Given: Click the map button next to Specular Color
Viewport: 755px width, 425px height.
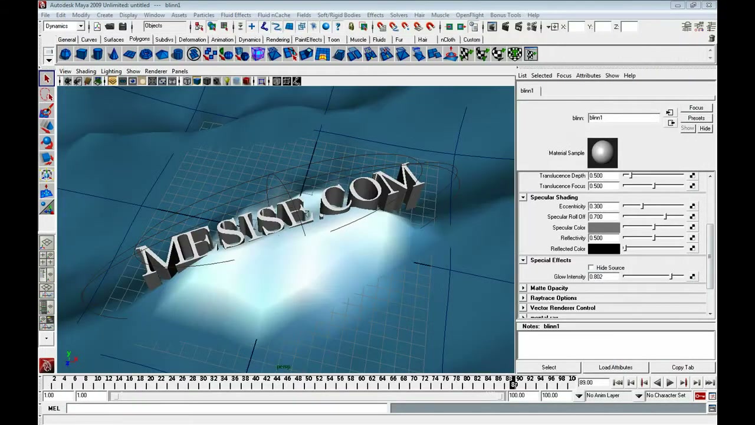Looking at the screenshot, I should coord(692,227).
